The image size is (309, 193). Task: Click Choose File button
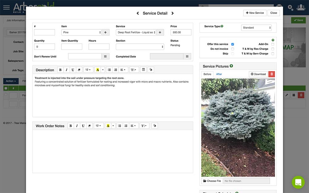(212, 181)
